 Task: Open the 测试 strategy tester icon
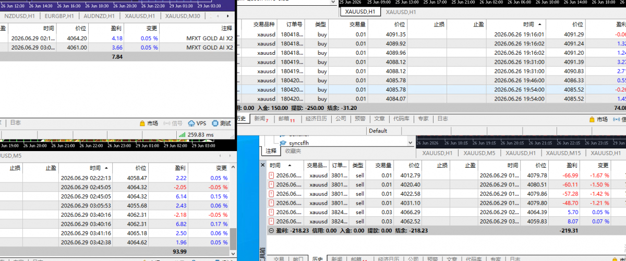[x=215, y=123]
